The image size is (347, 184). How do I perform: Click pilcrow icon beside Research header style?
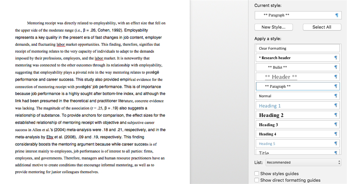pyautogui.click(x=336, y=57)
